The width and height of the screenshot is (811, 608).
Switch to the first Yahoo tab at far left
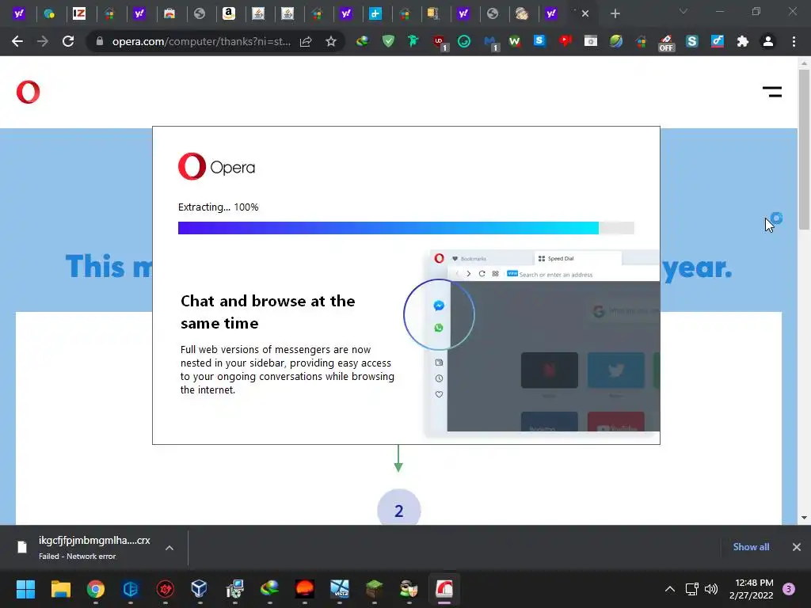coord(19,13)
